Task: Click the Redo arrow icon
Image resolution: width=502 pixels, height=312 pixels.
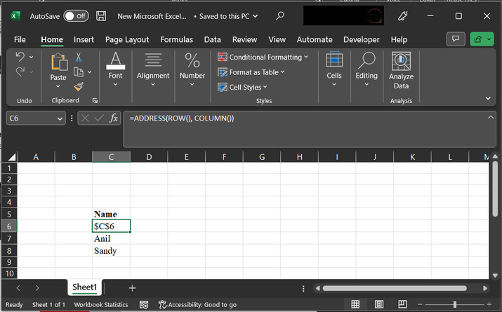Action: [20, 72]
